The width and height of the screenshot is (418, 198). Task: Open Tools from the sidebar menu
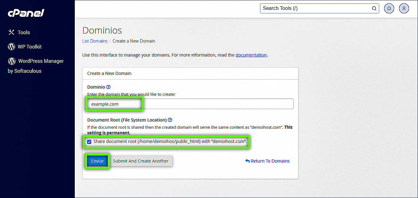coord(24,32)
